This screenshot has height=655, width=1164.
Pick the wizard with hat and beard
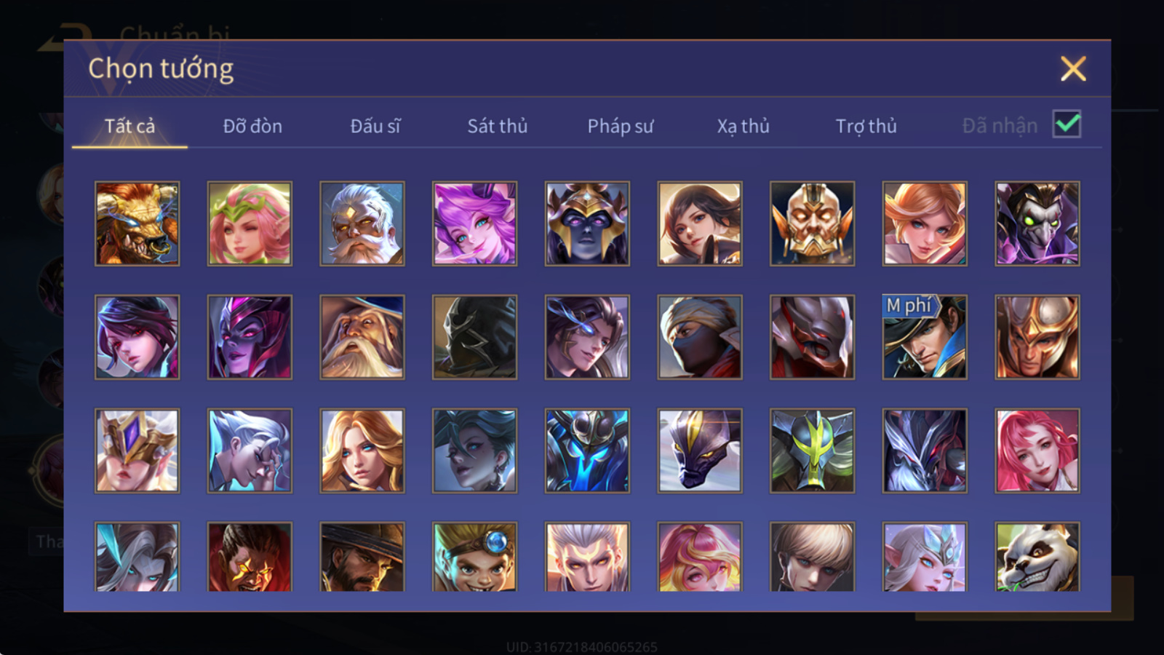362,337
